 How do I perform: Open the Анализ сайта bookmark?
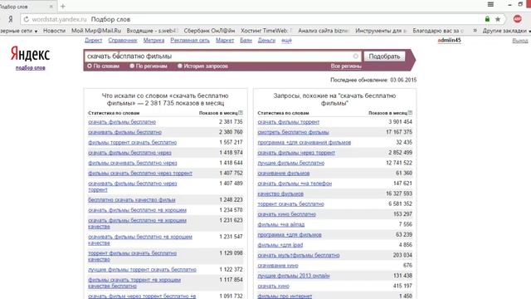coord(324,31)
